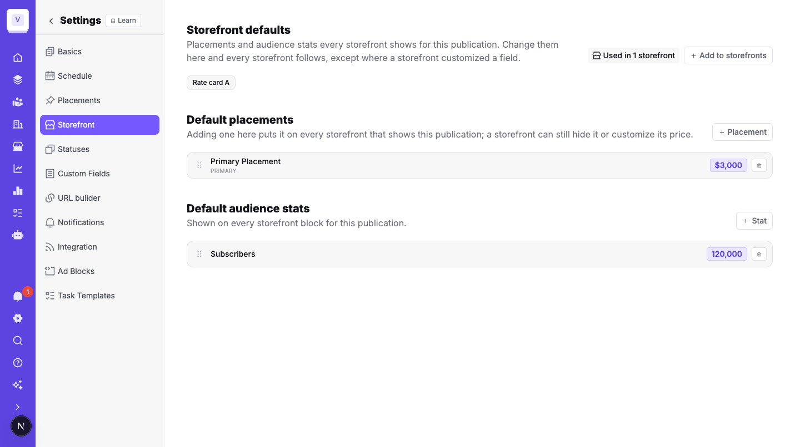Viewport: 795px width, 447px height.
Task: Click the Add to storefronts button
Action: tap(728, 55)
